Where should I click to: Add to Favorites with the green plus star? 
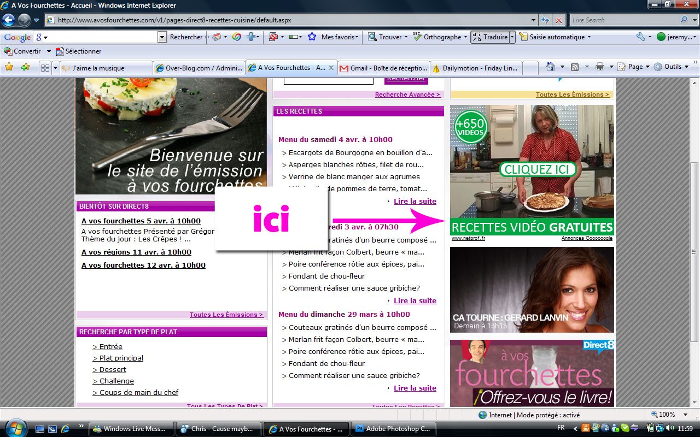(25, 67)
